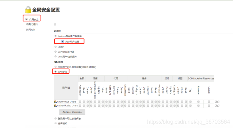The image size is (233, 128).
Task: Select Jenkins专有用户数据库 radio option
Action: [x=55, y=36]
